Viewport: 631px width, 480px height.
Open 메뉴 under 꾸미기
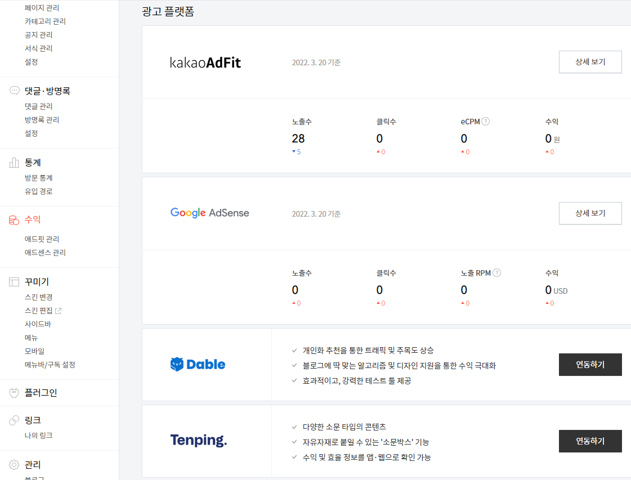[32, 338]
